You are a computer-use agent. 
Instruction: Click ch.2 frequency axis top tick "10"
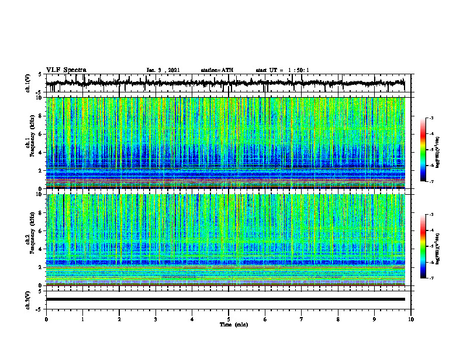tap(40, 195)
